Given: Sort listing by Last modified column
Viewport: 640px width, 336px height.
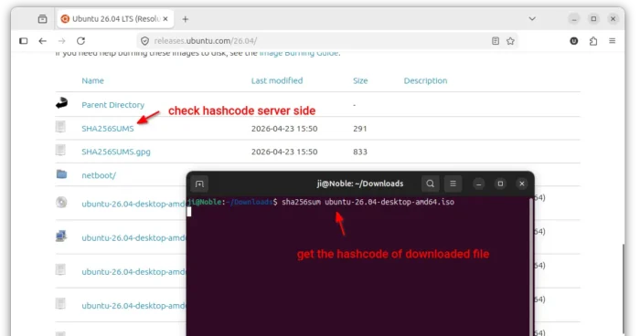Looking at the screenshot, I should [277, 80].
